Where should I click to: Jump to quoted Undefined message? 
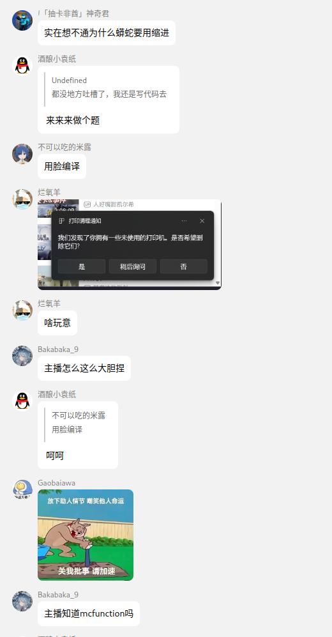pos(109,88)
